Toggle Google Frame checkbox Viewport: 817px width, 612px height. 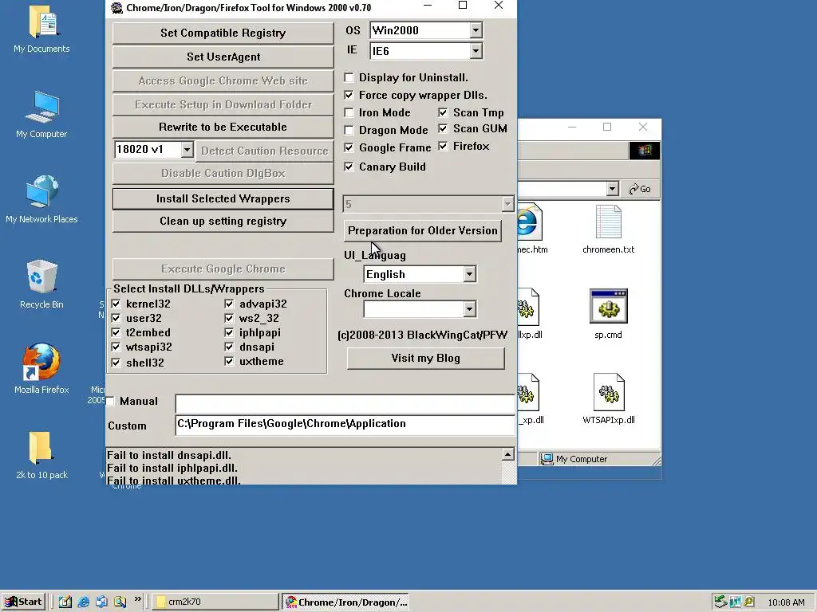349,147
